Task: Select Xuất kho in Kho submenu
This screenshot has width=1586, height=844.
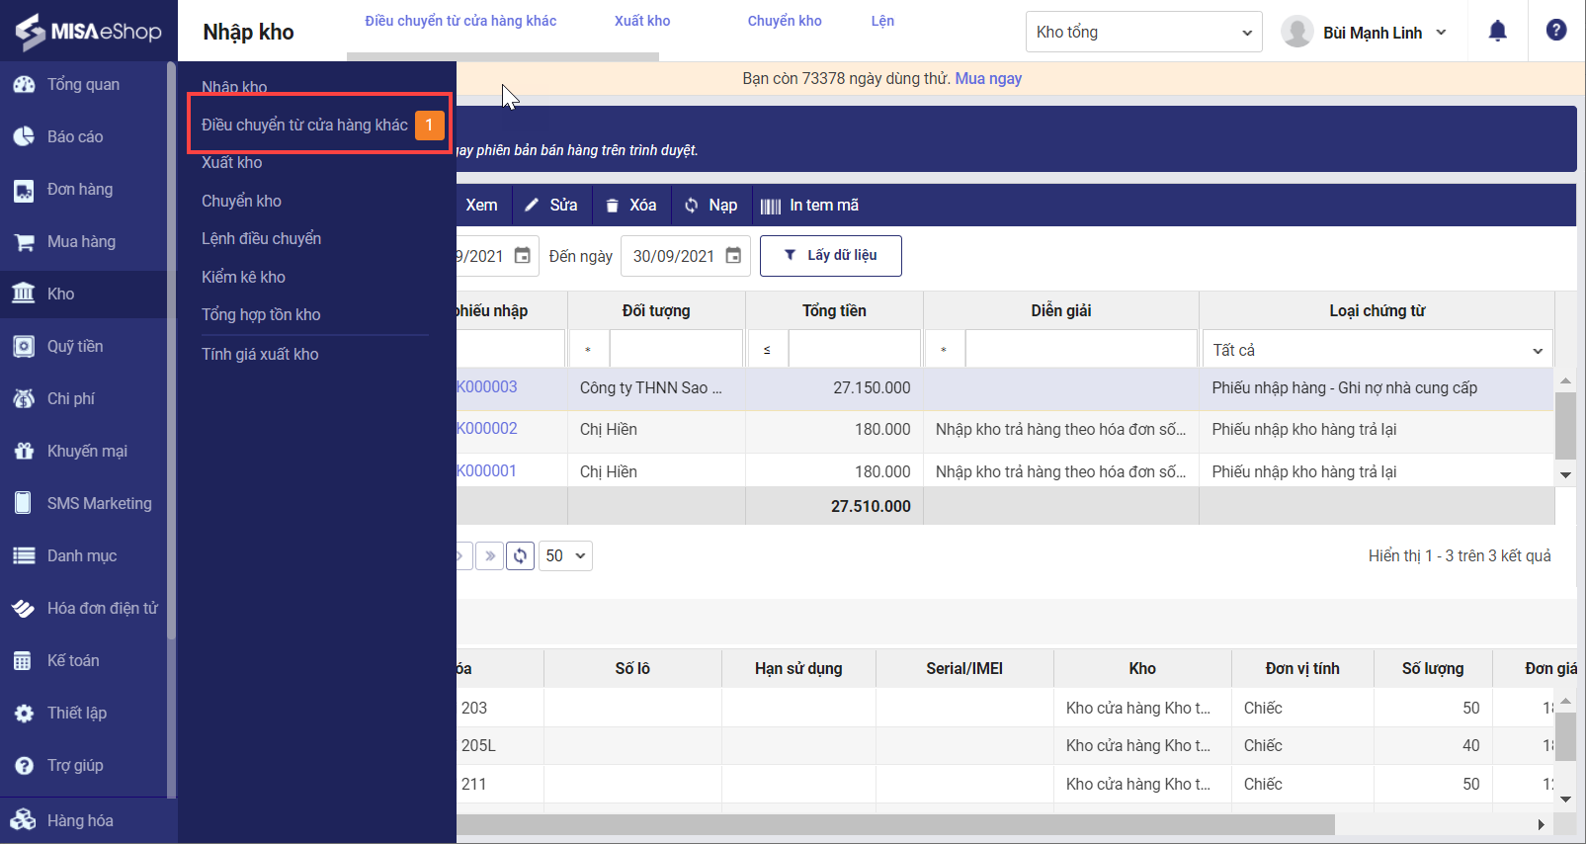Action: click(232, 163)
